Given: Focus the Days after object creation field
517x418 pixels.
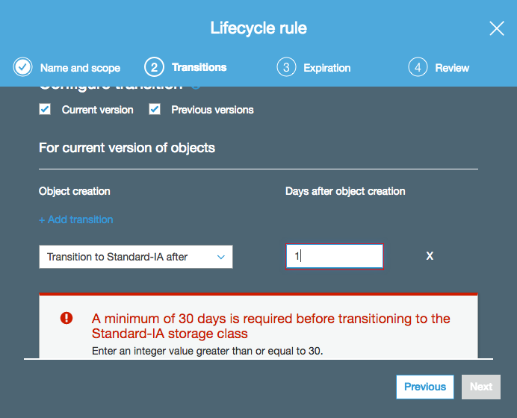Looking at the screenshot, I should coord(335,257).
